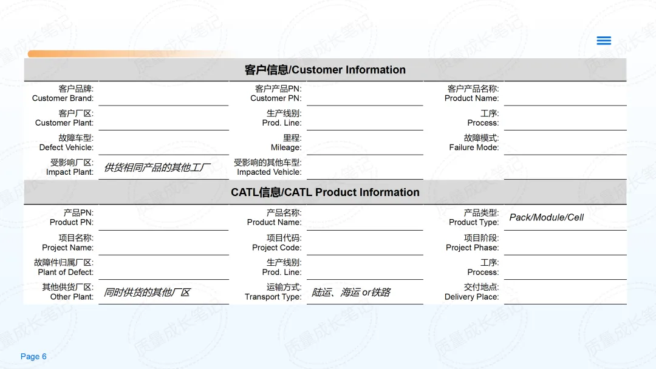Click the 'Failure Mode:' label
The image size is (656, 369).
pyautogui.click(x=474, y=147)
